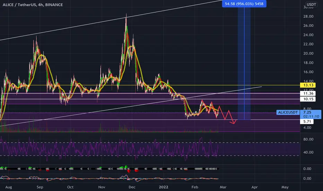Click the RSI 40.00 axis value
The height and width of the screenshot is (191, 323).
pyautogui.click(x=308, y=152)
